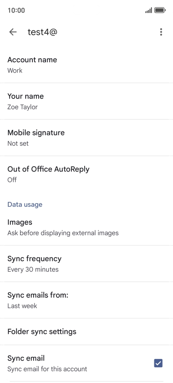This screenshot has width=173, height=383.
Task: Open Mobile signature setting
Action: click(86, 138)
